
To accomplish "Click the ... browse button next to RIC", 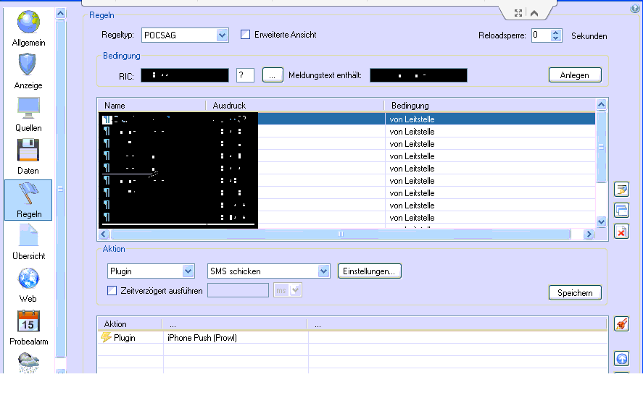I will (x=273, y=75).
